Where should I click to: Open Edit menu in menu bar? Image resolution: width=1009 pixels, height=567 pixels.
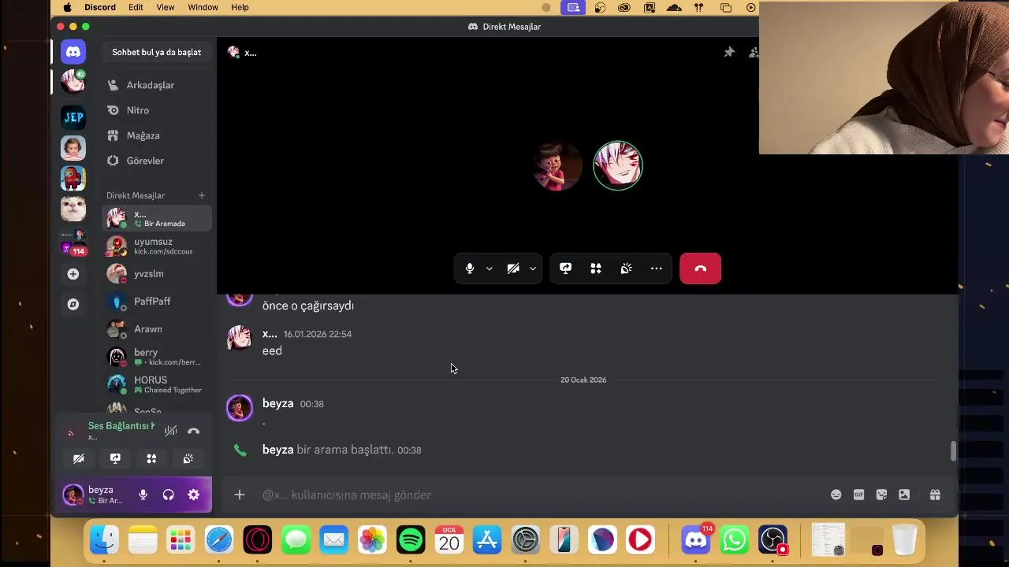pos(136,7)
